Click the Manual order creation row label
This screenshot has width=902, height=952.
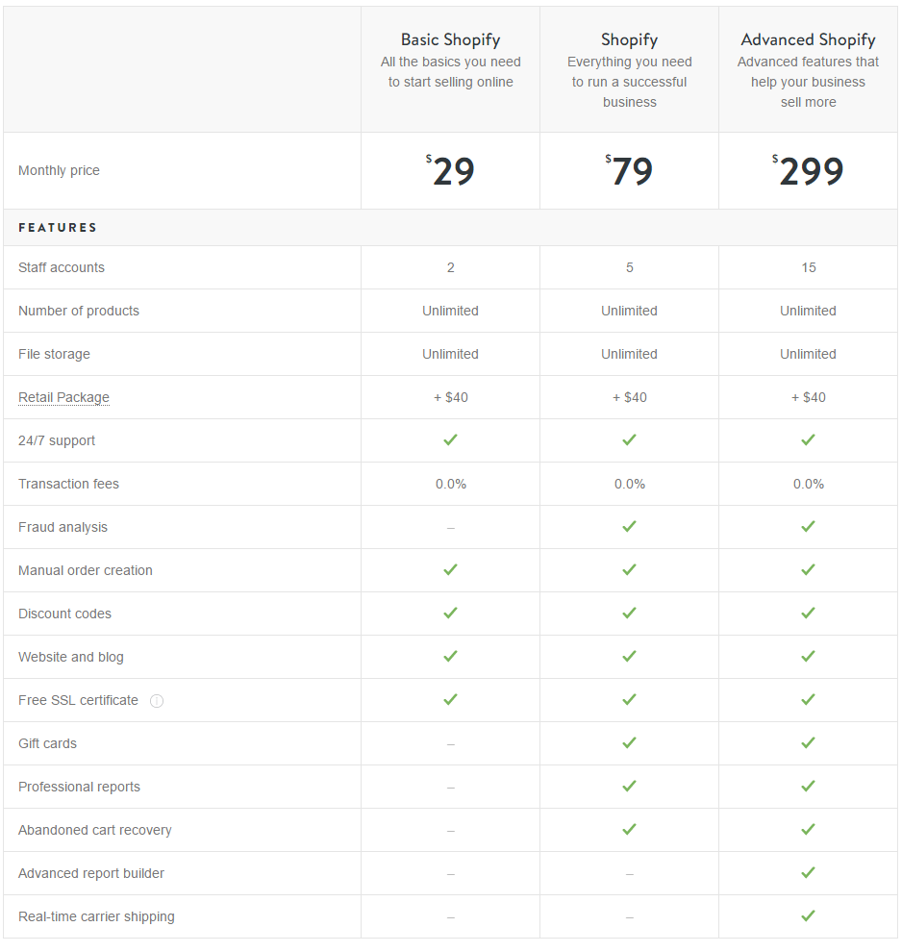coord(86,570)
